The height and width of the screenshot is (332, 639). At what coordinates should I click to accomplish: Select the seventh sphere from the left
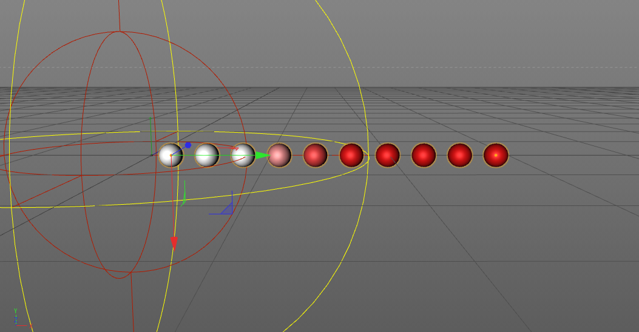pyautogui.click(x=388, y=155)
